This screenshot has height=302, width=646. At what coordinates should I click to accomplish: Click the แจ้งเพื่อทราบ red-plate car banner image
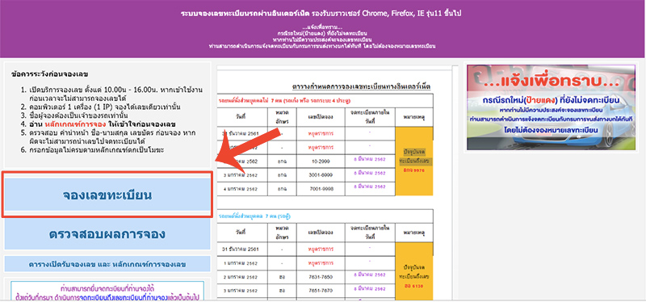551,107
